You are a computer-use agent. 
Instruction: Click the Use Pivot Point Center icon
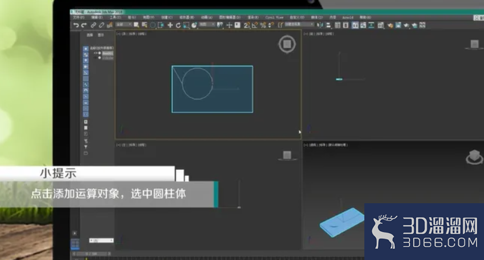click(220, 25)
